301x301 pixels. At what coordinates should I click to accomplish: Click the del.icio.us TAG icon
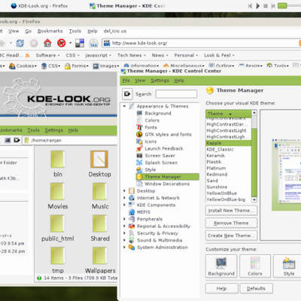pos(93,43)
